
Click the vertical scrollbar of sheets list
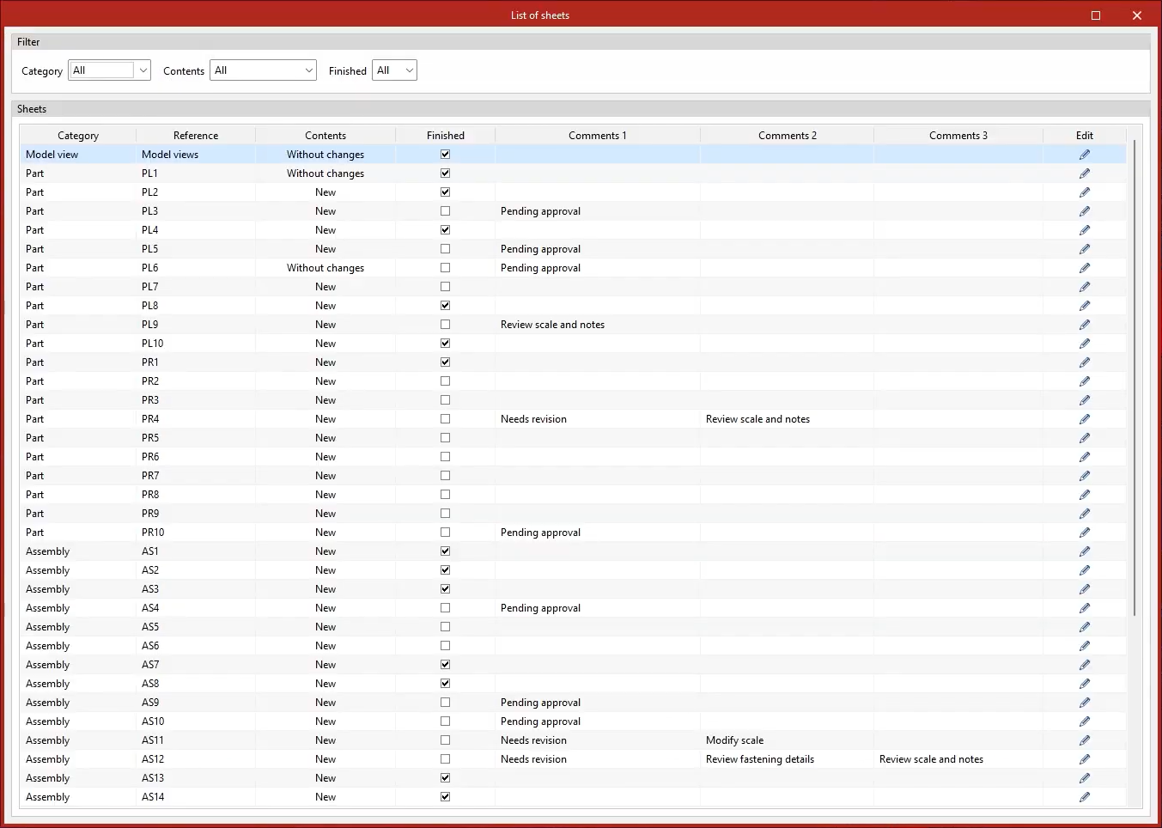tap(1135, 378)
